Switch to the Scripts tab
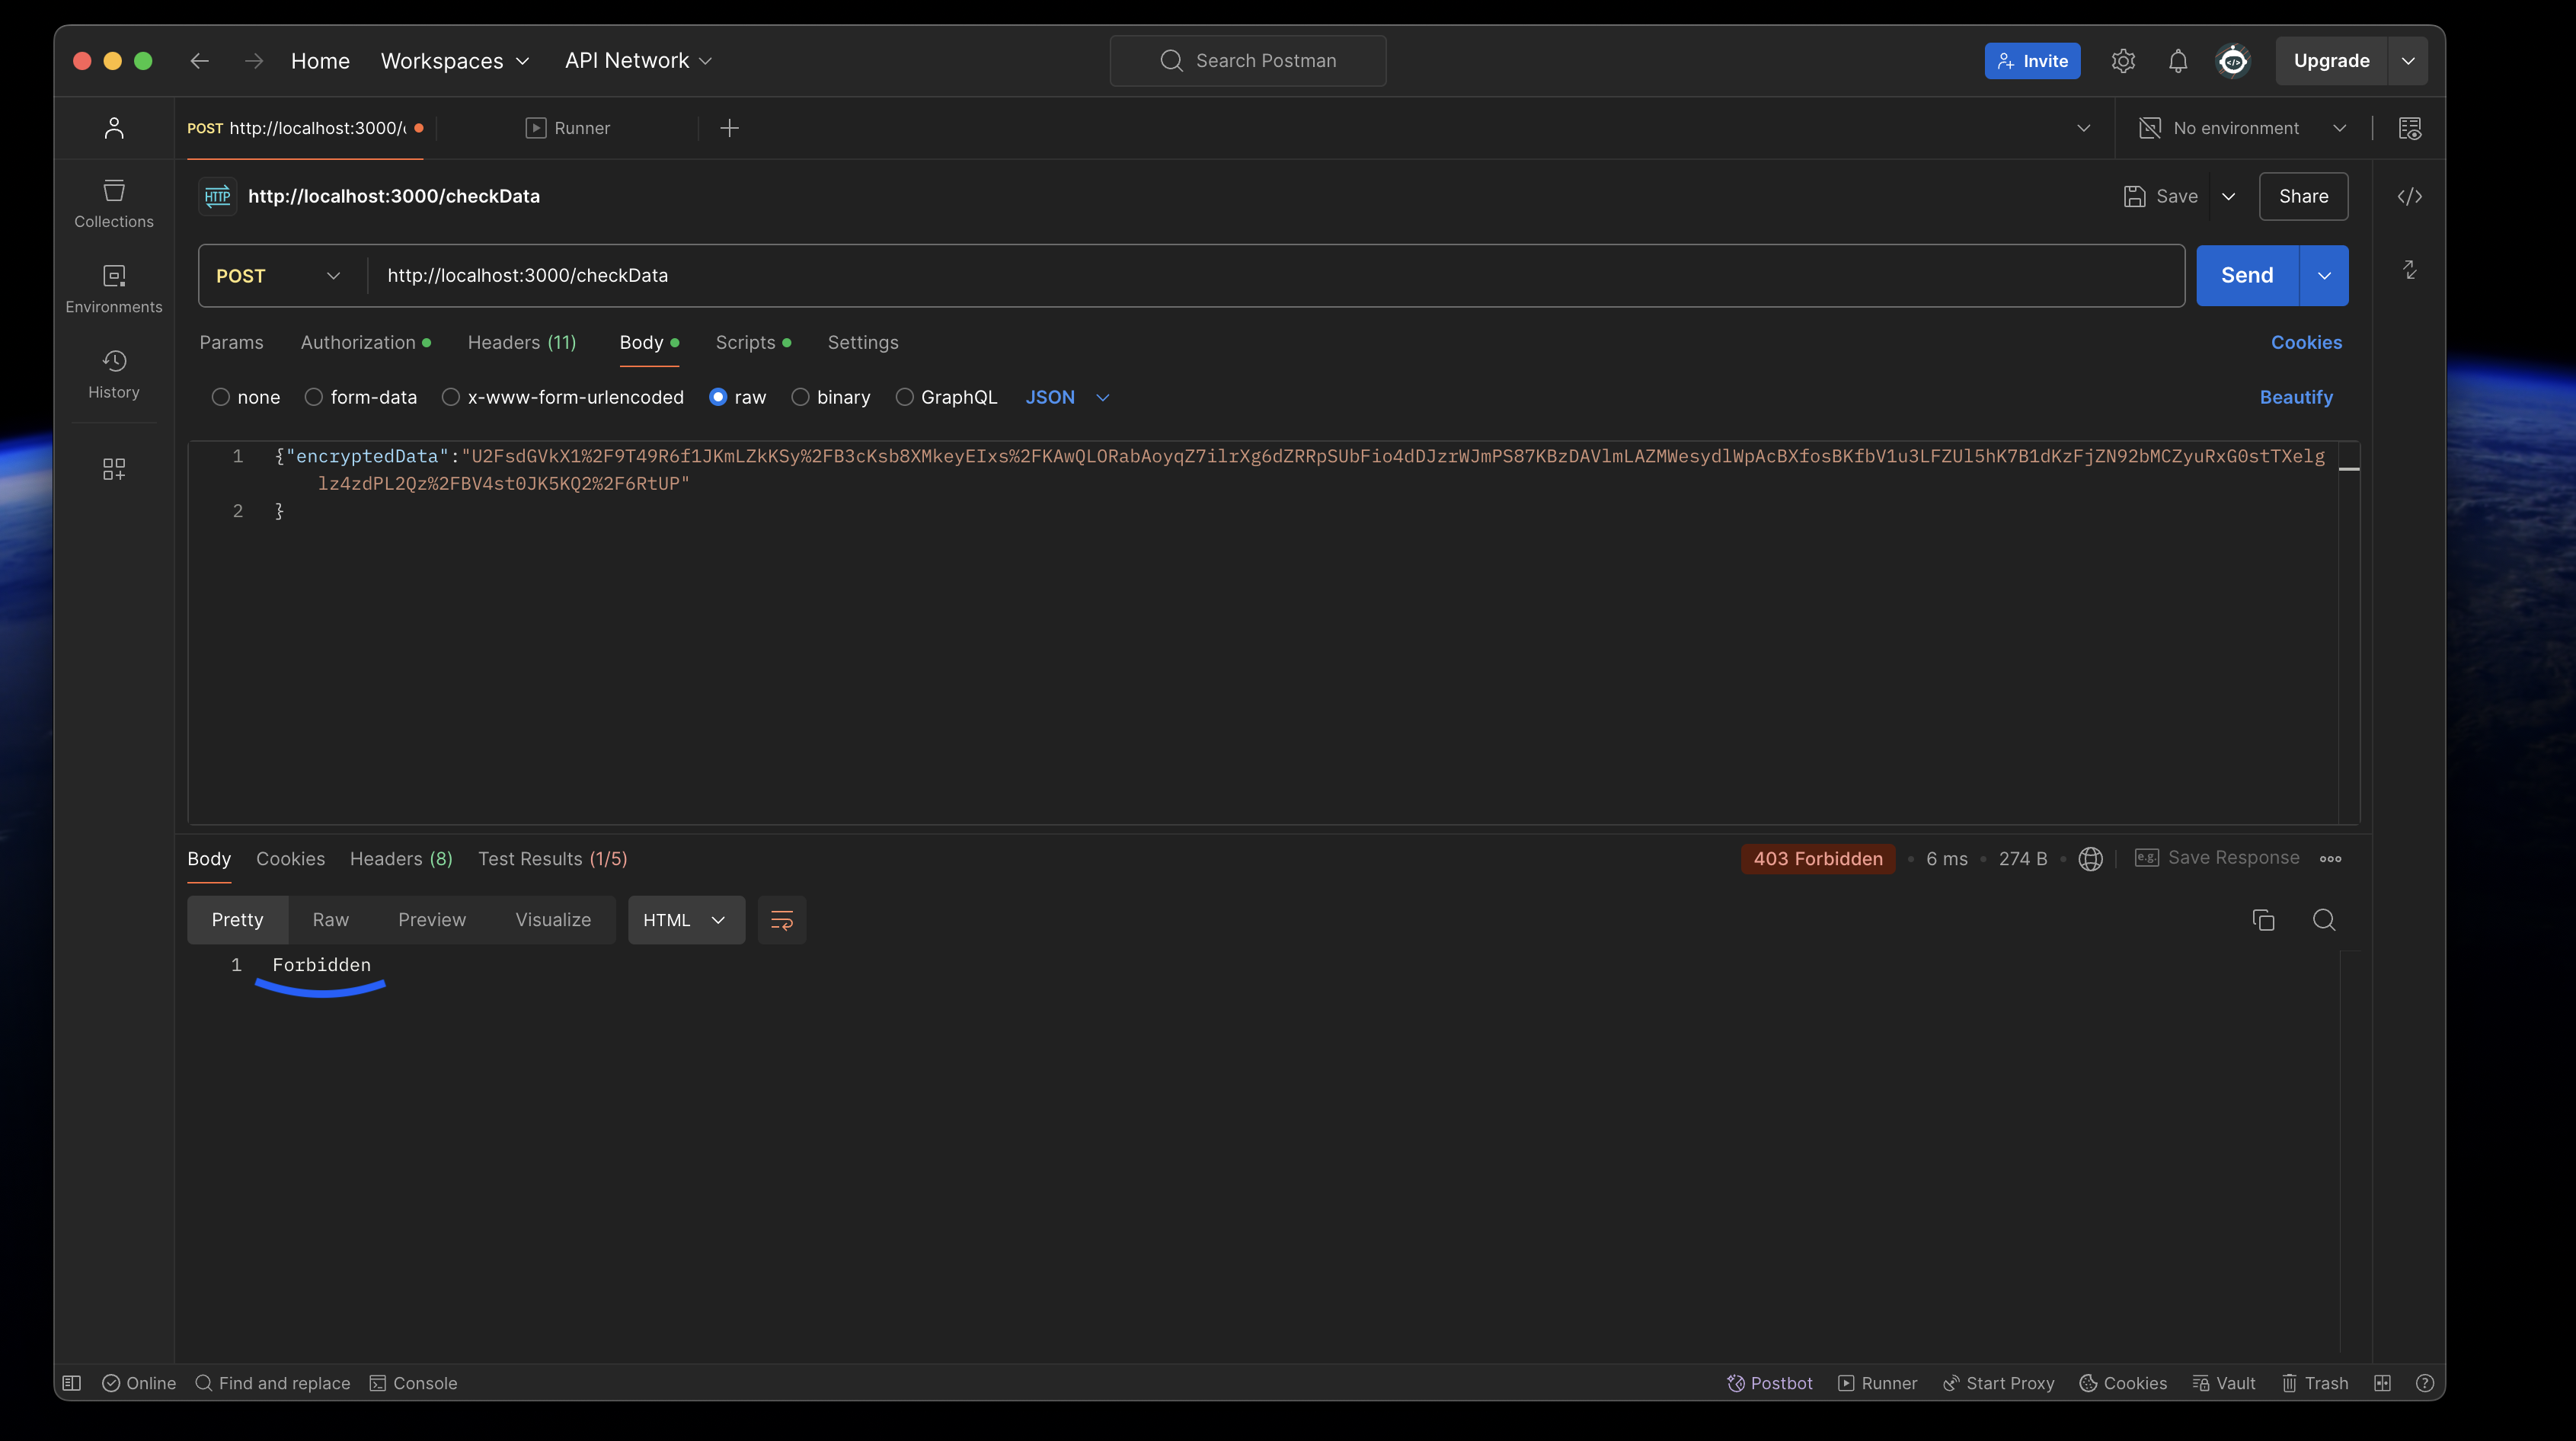The width and height of the screenshot is (2576, 1441). pos(753,342)
